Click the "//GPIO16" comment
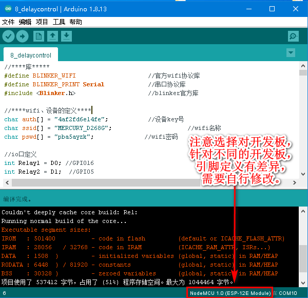Viewport: 308px width, 298px height. (x=80, y=163)
